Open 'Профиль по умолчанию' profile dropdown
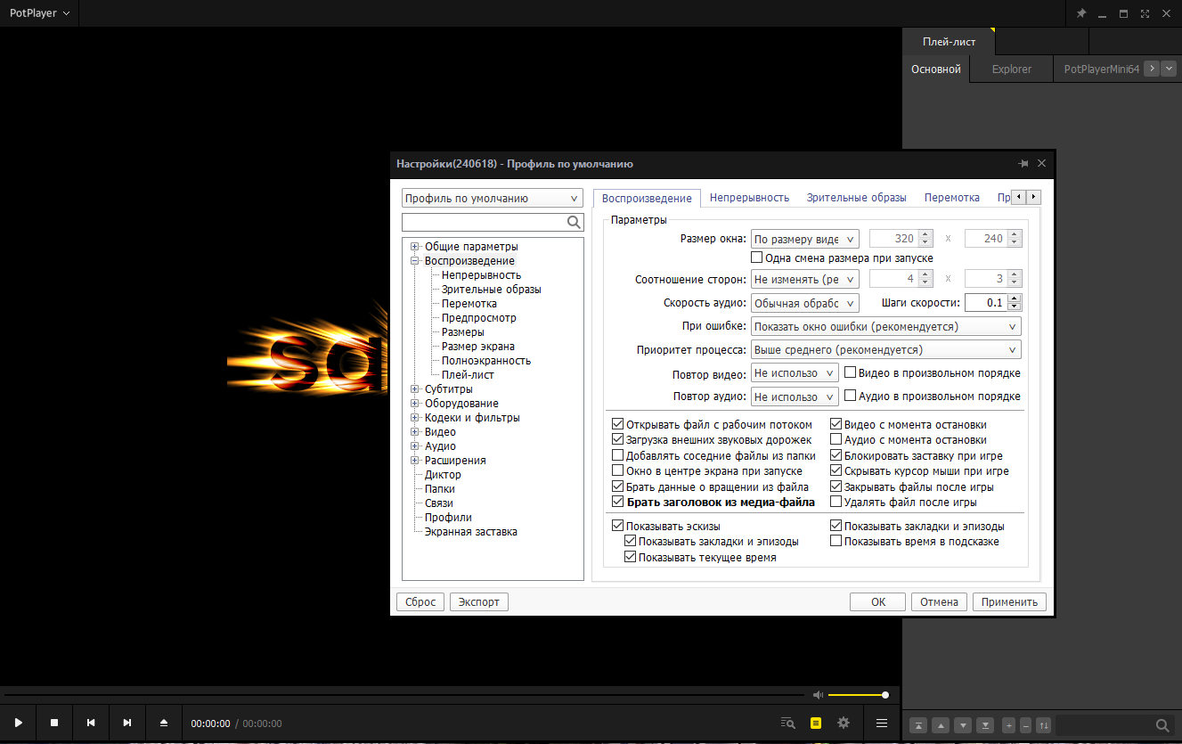This screenshot has height=744, width=1182. click(x=492, y=199)
